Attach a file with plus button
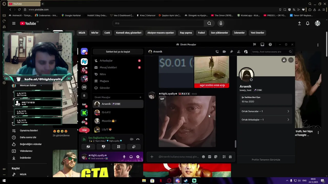Viewport: 328px width, 184px height. [152, 157]
